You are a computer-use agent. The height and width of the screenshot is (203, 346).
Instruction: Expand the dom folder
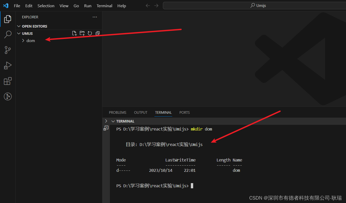23,40
